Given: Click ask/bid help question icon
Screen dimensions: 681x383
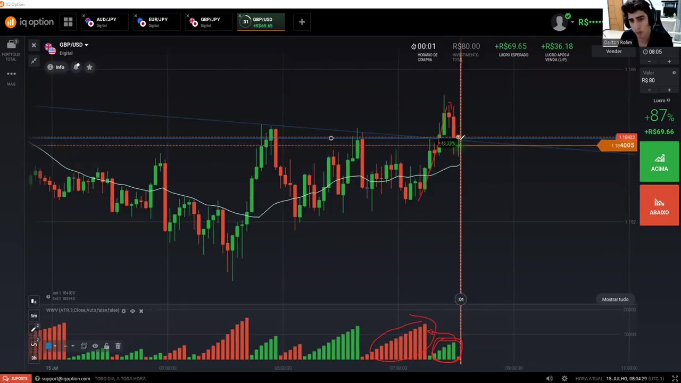Looking at the screenshot, I should 48,296.
